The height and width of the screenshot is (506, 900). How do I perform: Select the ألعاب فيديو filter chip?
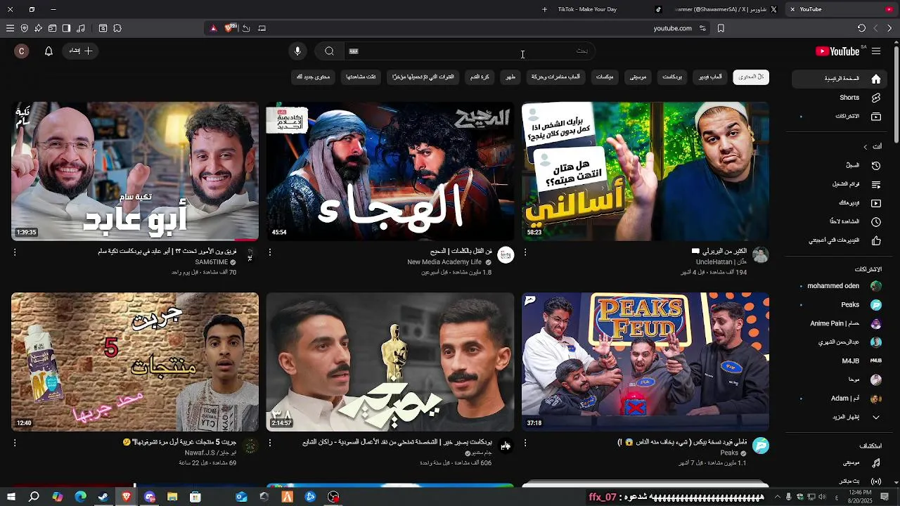coord(710,77)
